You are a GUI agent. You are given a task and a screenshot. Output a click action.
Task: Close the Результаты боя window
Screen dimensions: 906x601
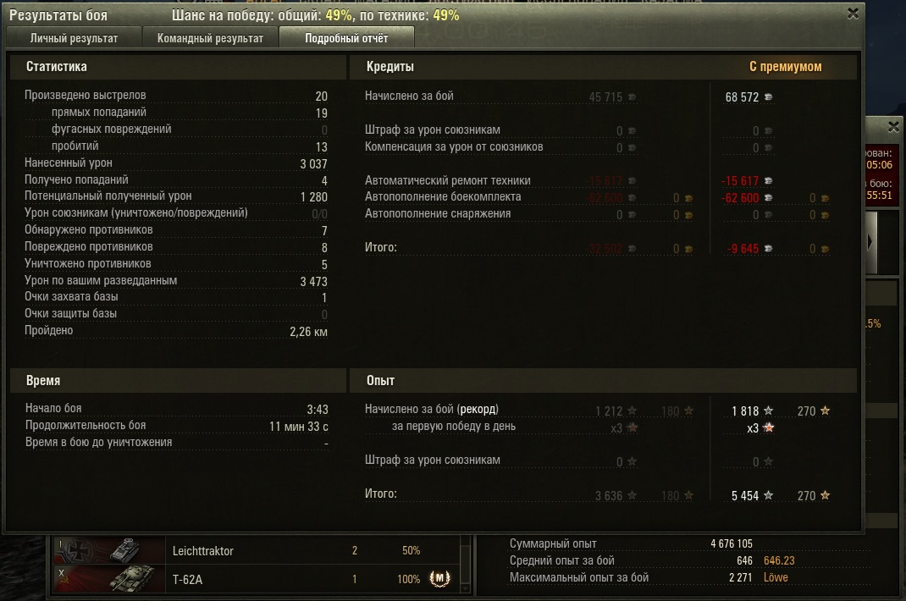point(853,14)
